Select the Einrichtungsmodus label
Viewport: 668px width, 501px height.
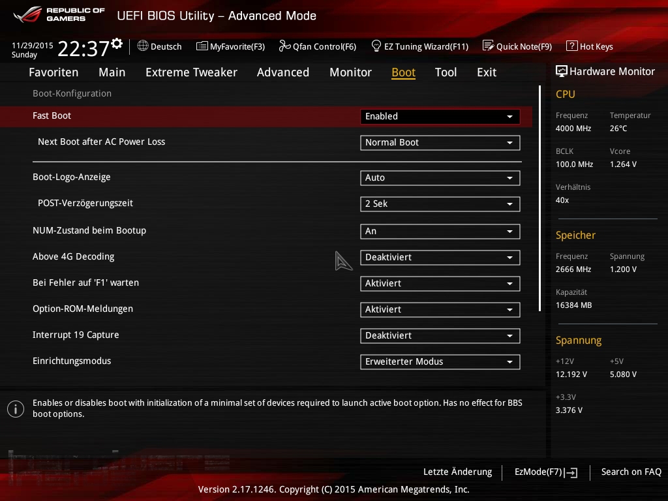[x=72, y=361]
